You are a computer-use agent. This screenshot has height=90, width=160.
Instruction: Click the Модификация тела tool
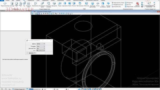117,5
